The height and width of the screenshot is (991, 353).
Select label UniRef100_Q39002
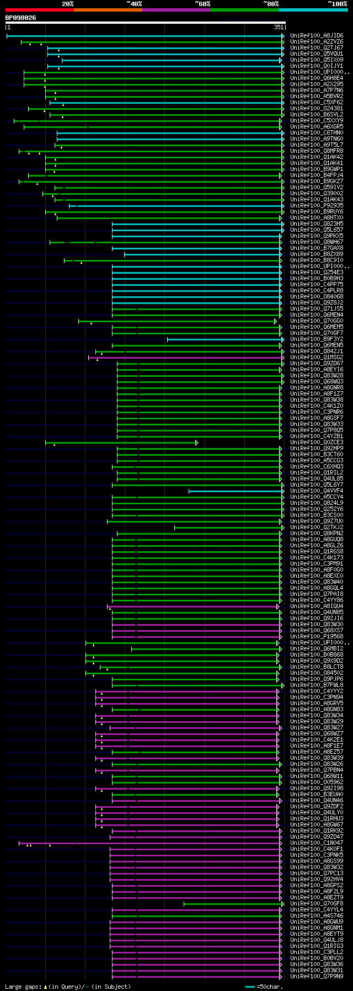317,194
